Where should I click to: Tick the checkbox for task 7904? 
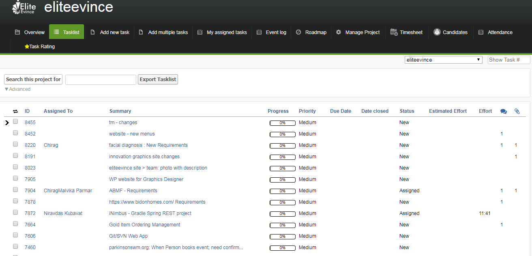point(15,189)
